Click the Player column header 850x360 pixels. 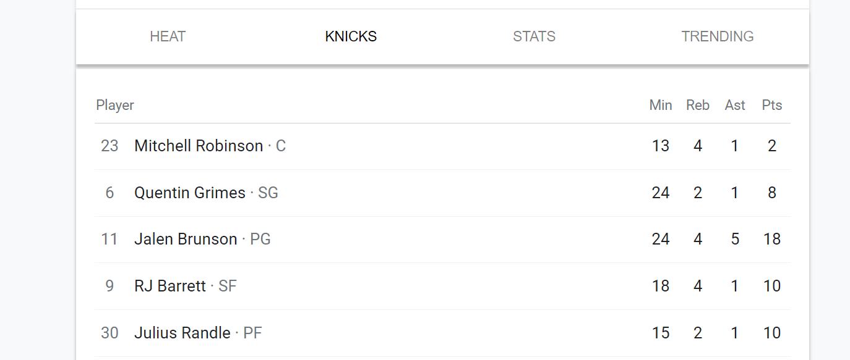coord(115,105)
